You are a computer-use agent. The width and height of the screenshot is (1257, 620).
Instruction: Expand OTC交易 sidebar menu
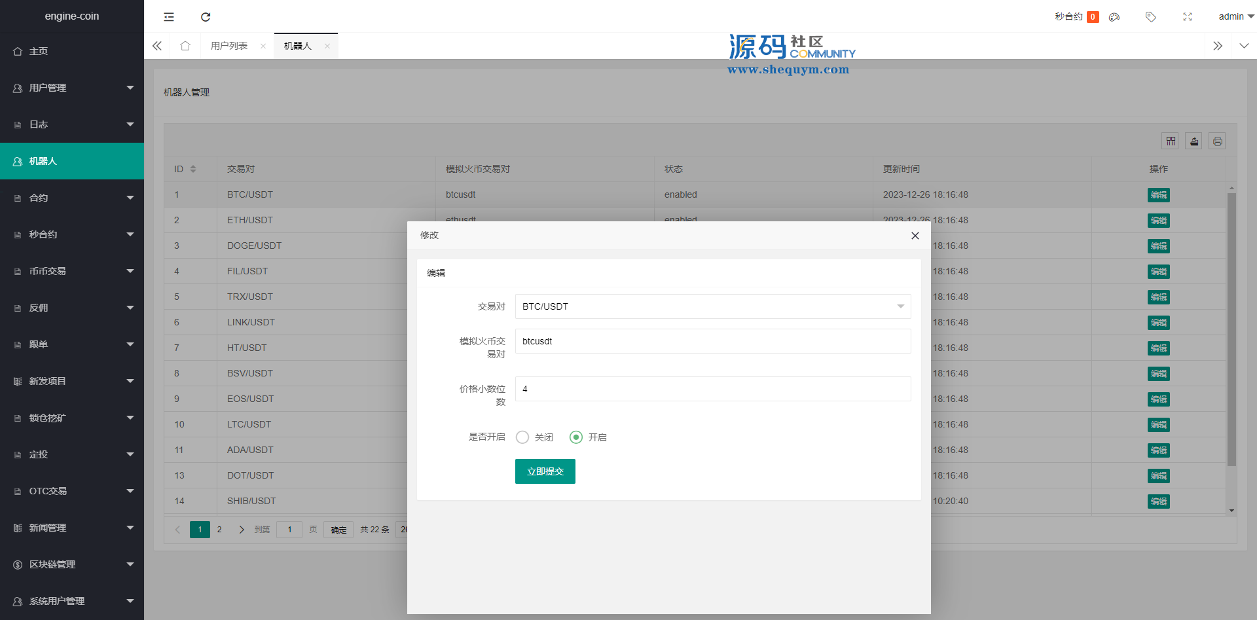click(72, 491)
